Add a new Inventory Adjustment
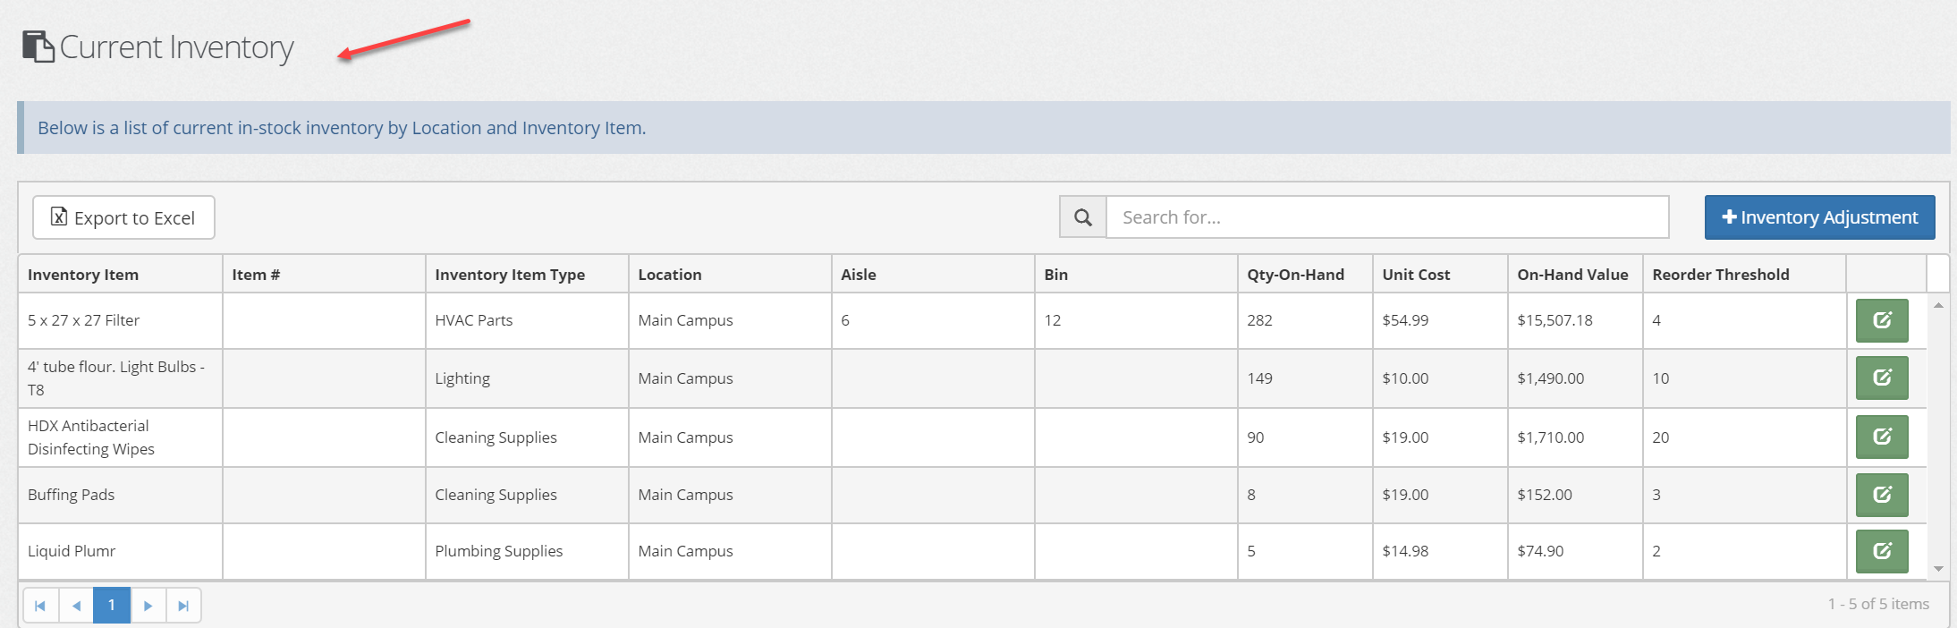 coord(1819,217)
